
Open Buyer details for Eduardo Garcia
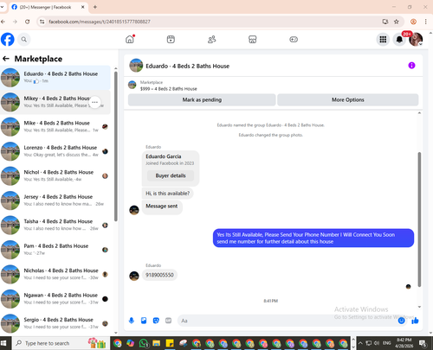[x=171, y=175]
